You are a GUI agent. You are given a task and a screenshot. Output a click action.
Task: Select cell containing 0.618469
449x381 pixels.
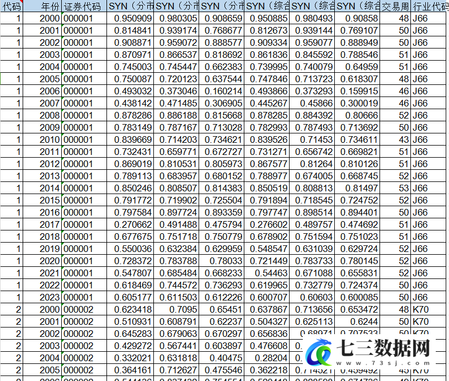coord(130,285)
